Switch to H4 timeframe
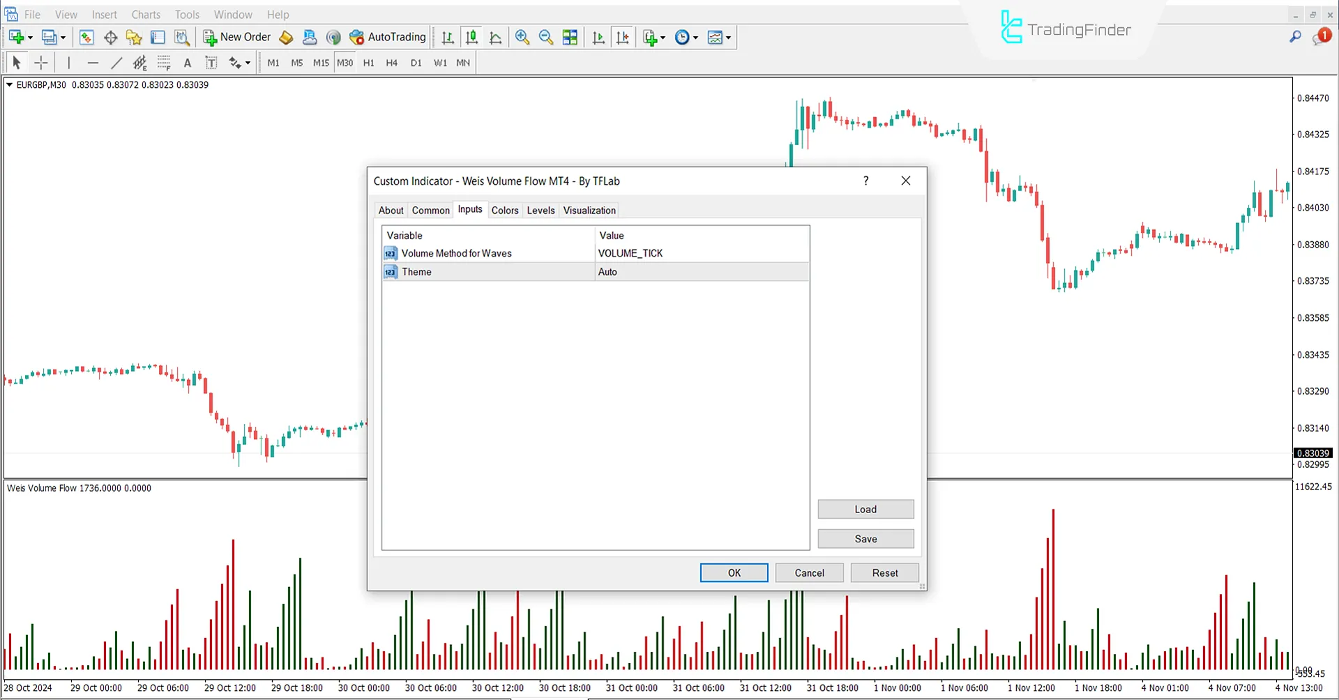This screenshot has width=1339, height=700. coord(392,63)
